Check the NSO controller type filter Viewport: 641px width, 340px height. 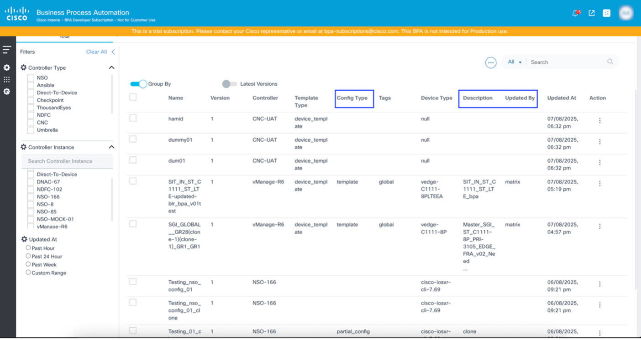point(31,78)
